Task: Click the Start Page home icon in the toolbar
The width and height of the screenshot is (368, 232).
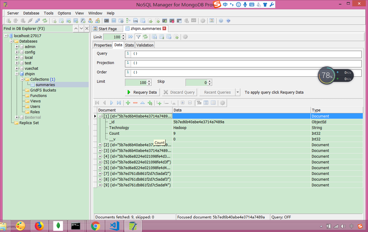Action: click(212, 21)
